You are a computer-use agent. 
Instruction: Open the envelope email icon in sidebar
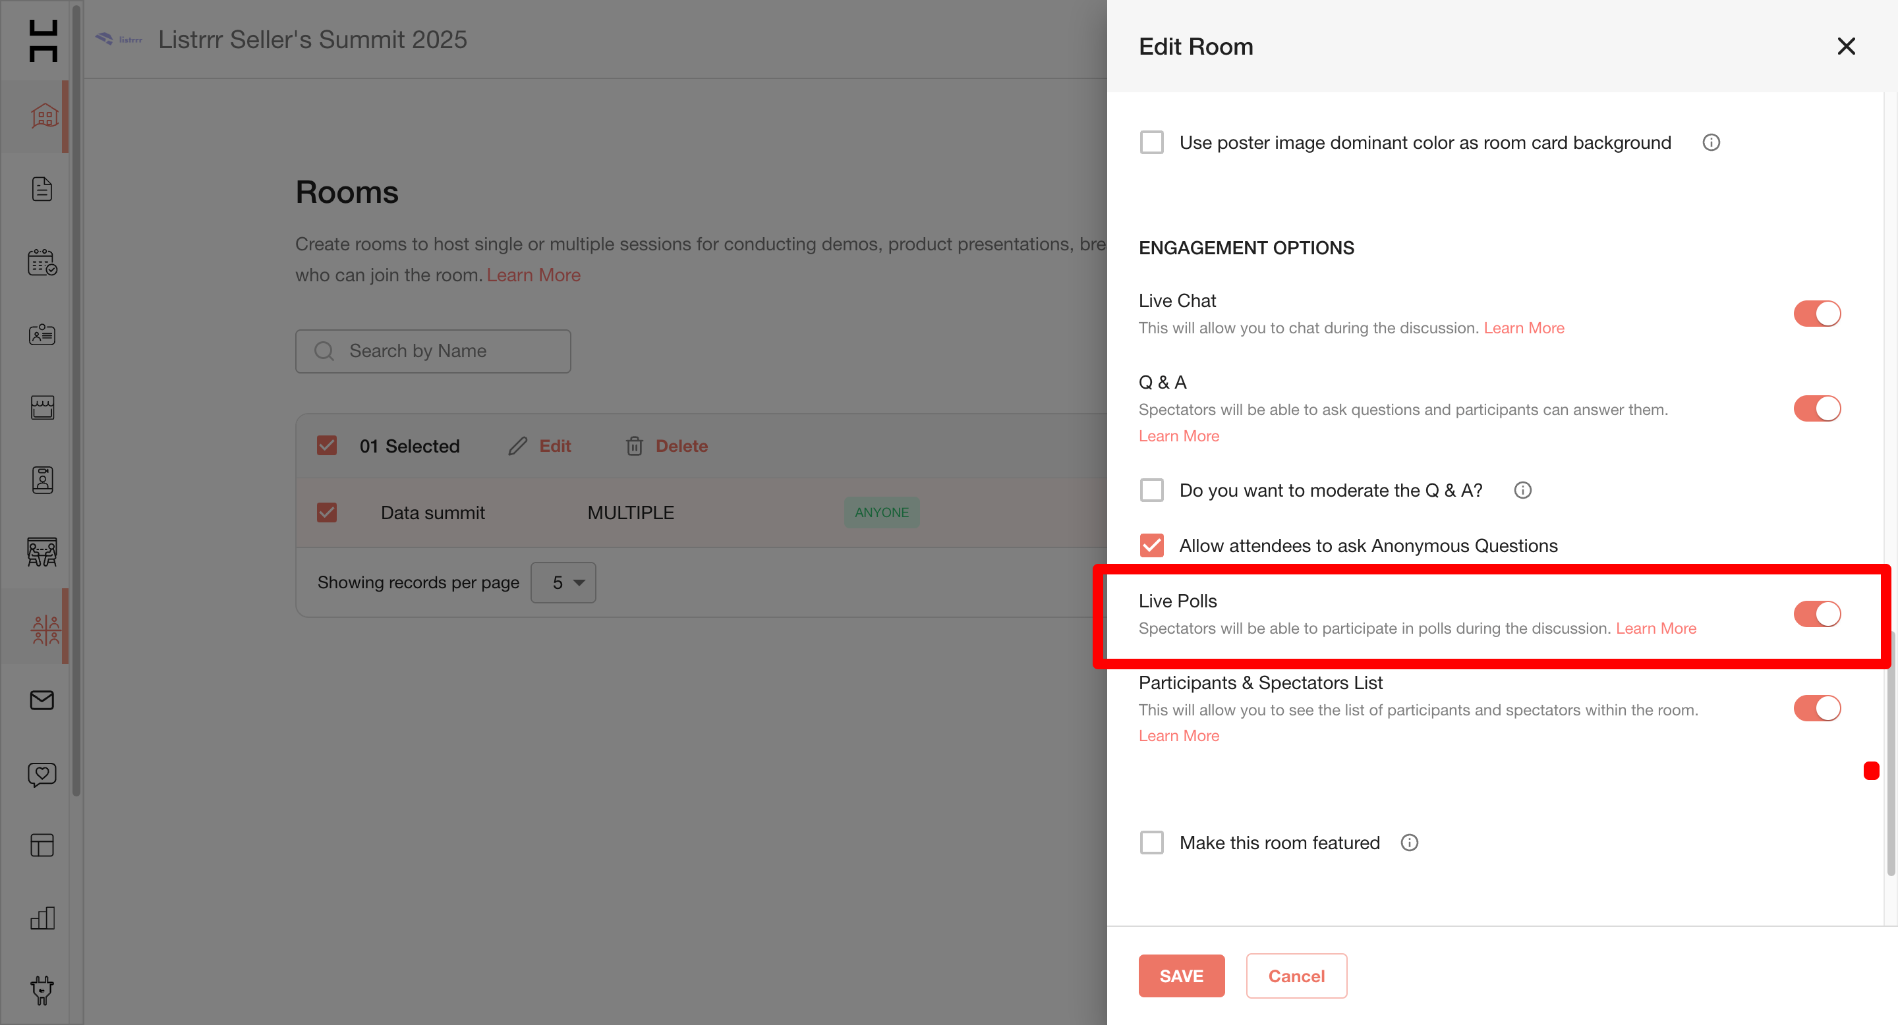click(42, 700)
